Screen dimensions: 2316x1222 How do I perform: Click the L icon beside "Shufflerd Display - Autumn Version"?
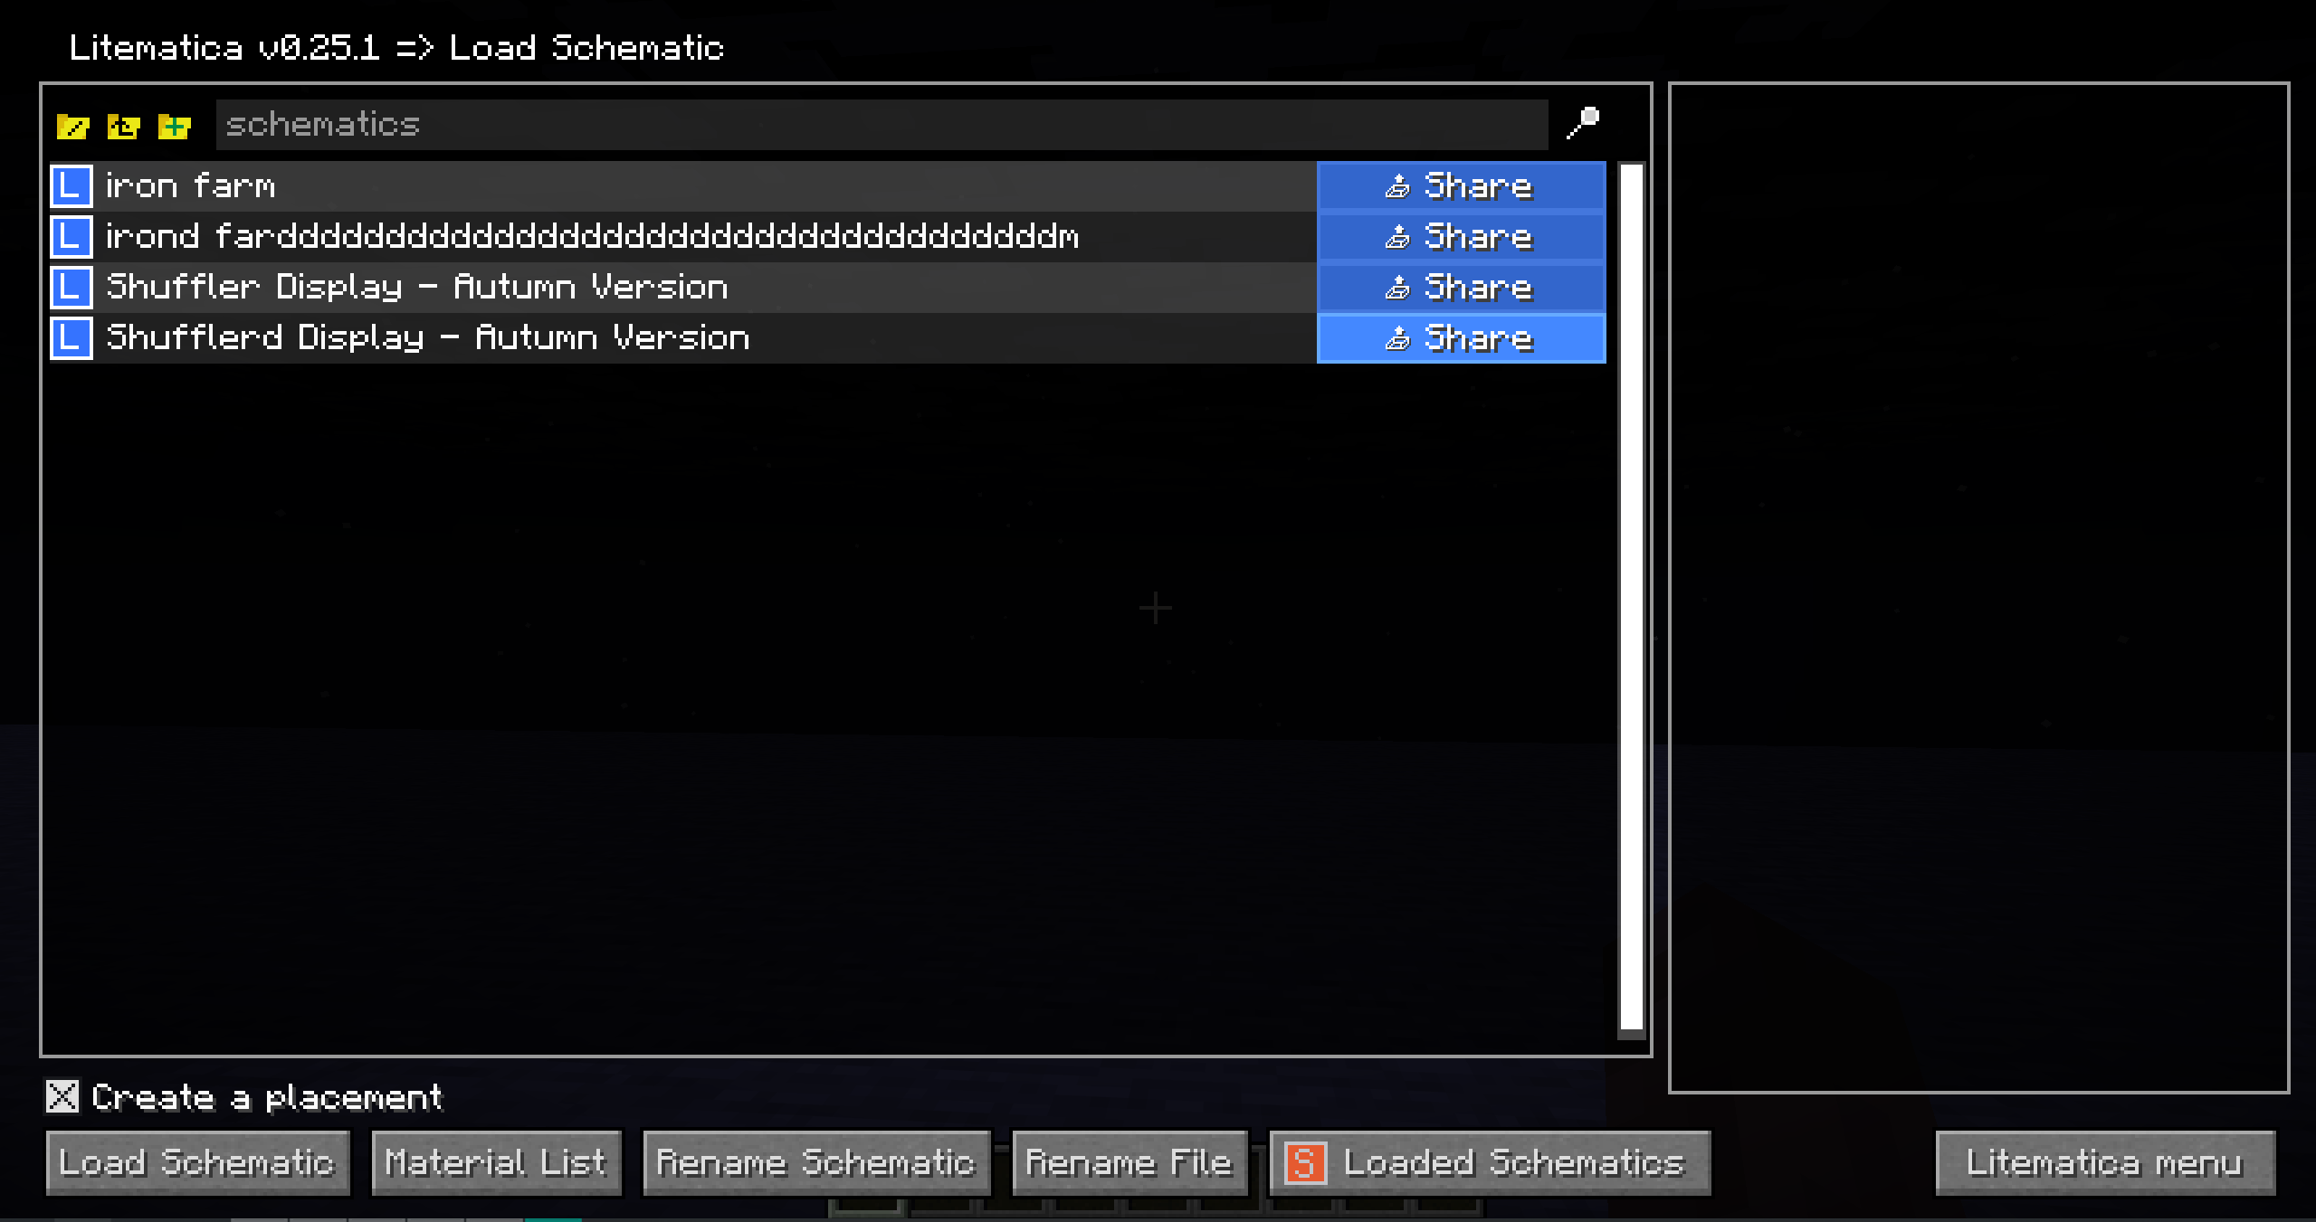click(71, 338)
